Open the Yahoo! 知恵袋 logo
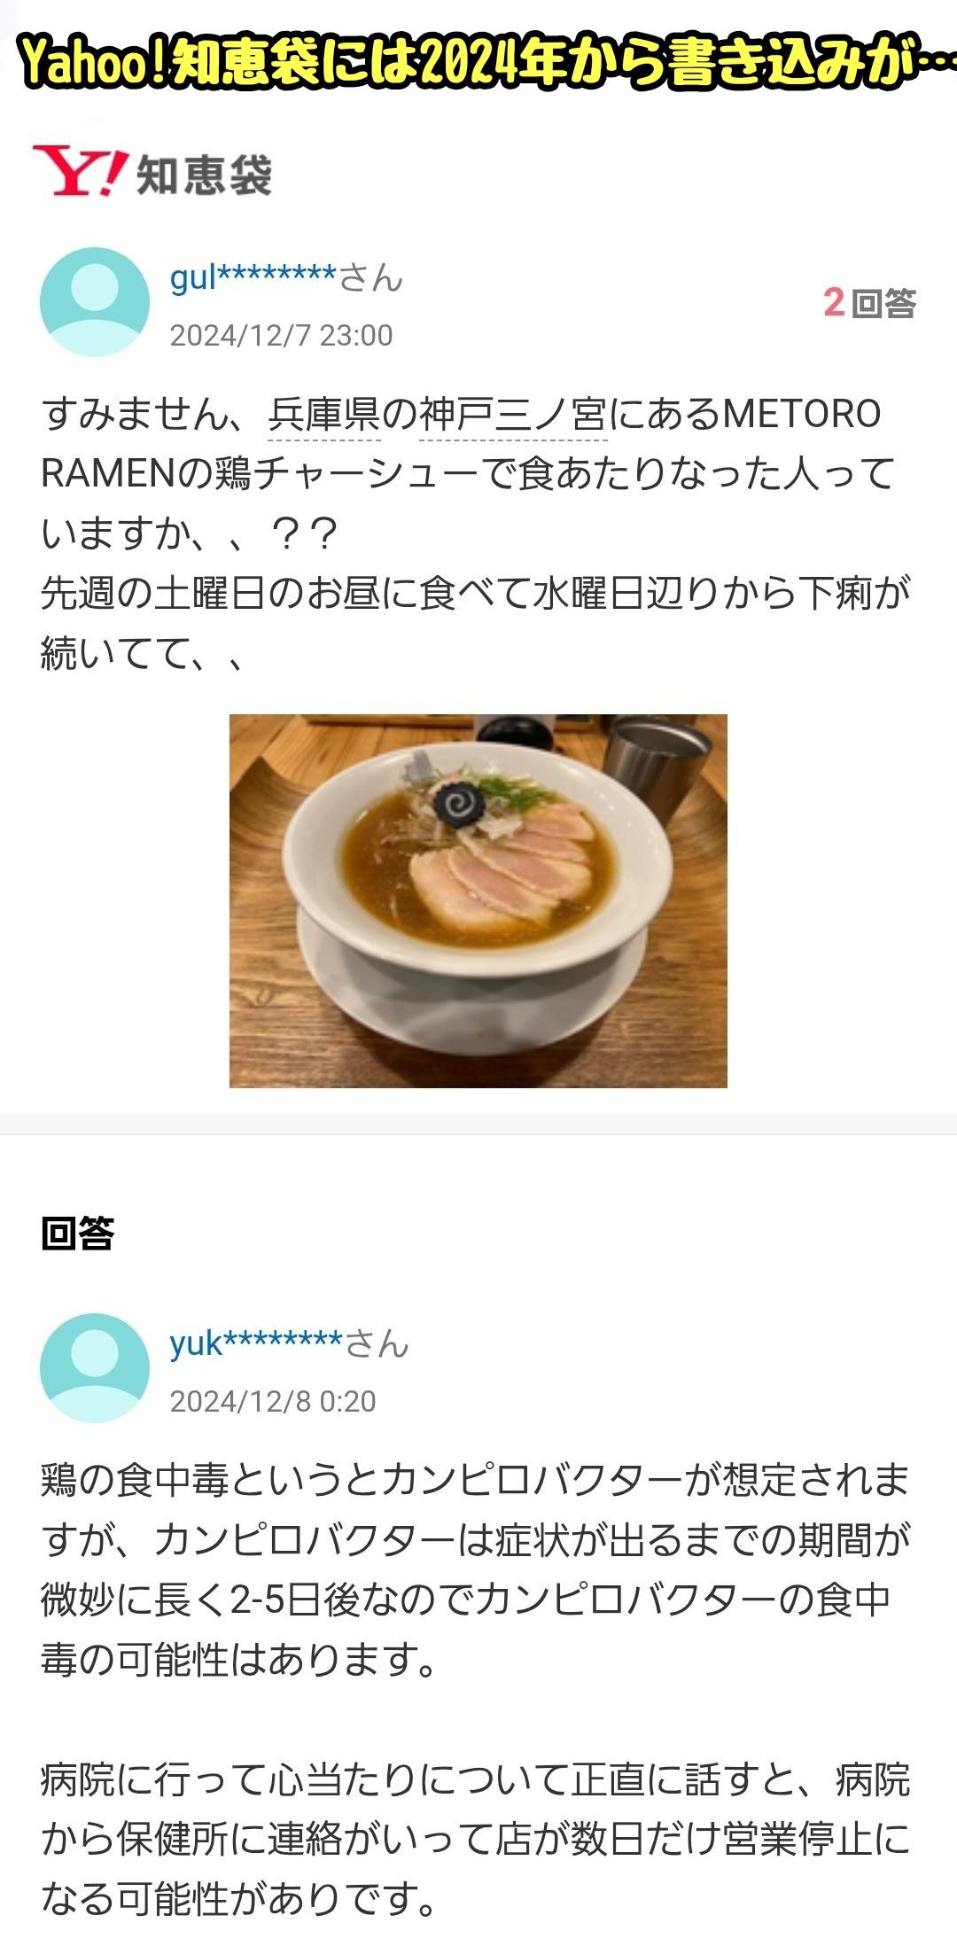 [152, 172]
